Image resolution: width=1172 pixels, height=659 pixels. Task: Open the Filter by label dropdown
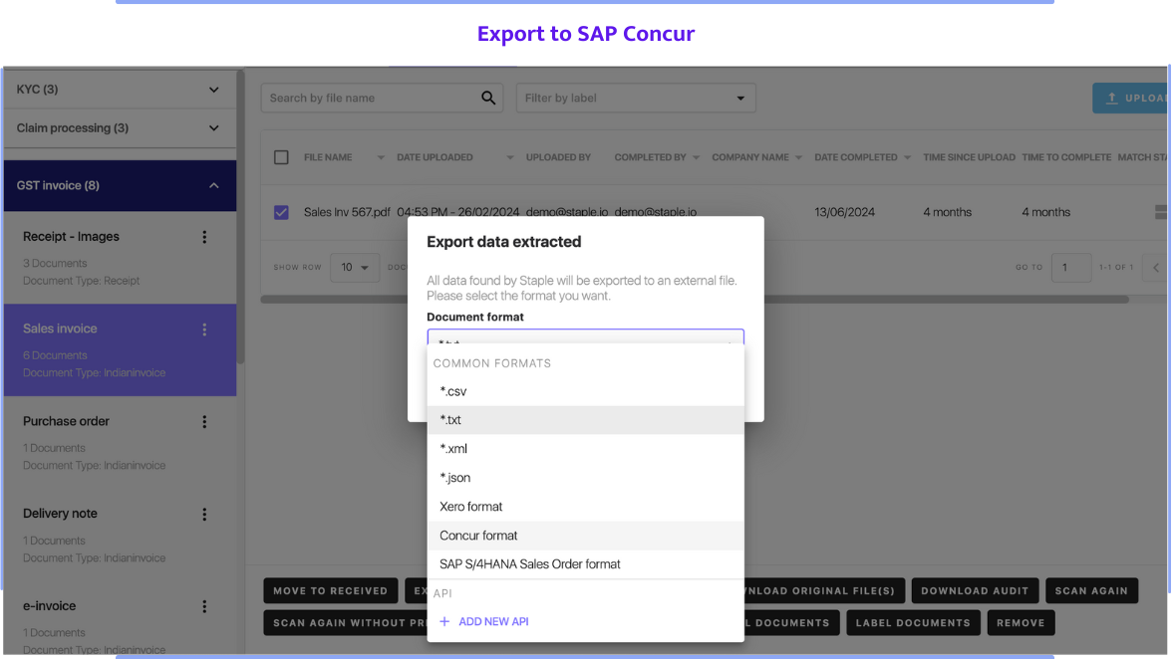coord(636,98)
